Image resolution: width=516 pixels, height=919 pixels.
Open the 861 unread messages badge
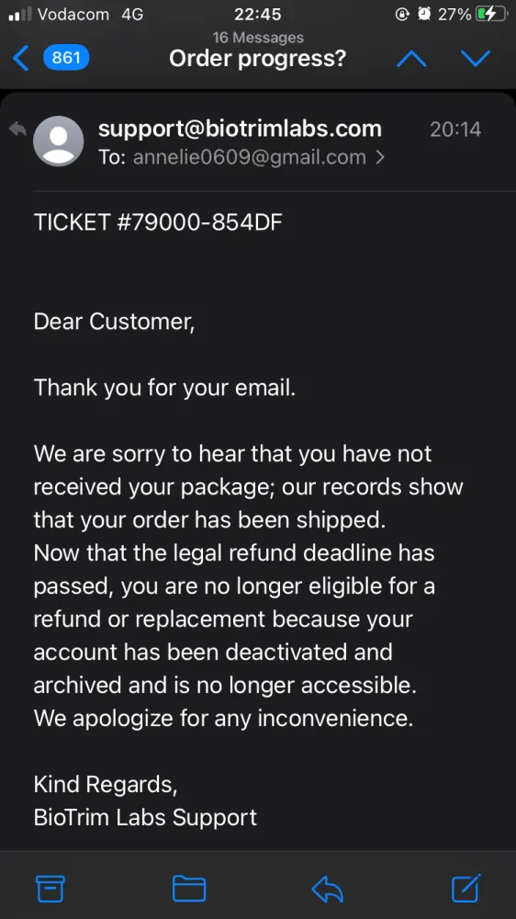pyautogui.click(x=66, y=58)
